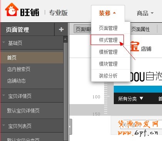The height and width of the screenshot is (141, 162).
Task: Select 首页 in the page list
Action: (32, 58)
